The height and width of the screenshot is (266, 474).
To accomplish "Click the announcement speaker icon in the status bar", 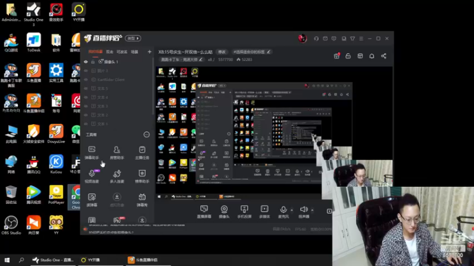I will click(85, 229).
